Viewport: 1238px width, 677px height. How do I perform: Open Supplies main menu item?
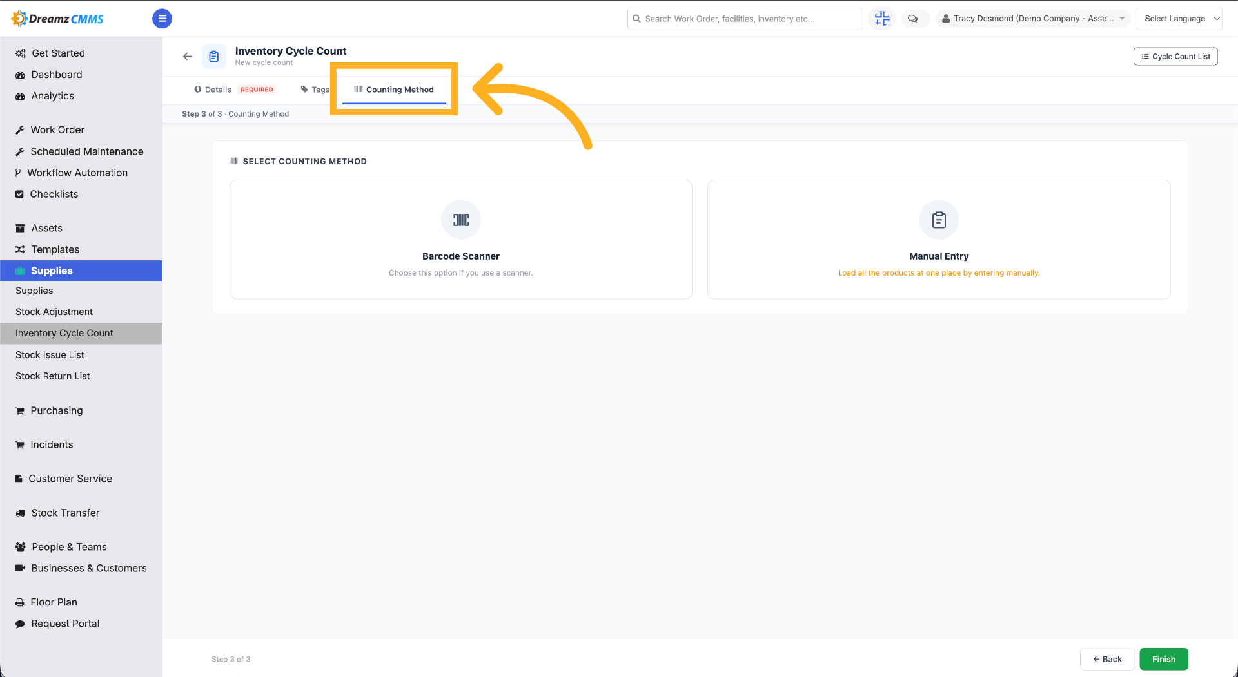click(81, 271)
